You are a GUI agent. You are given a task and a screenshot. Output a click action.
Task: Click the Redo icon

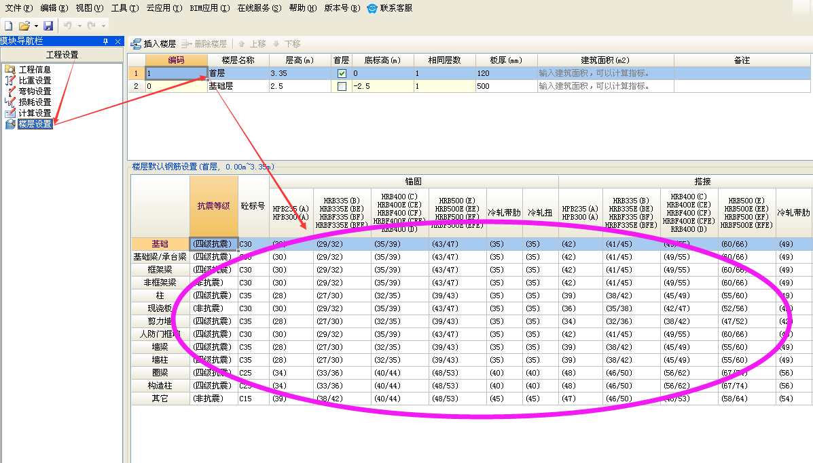91,25
